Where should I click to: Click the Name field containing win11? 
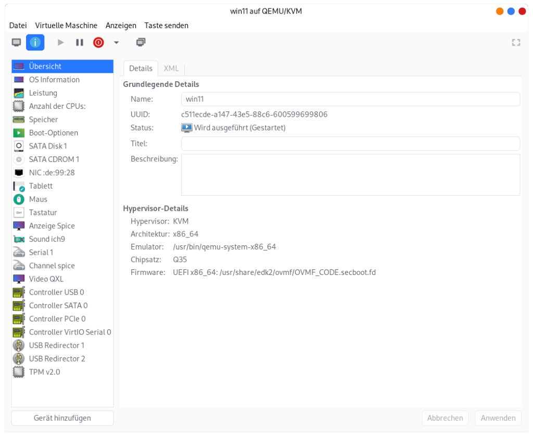pyautogui.click(x=350, y=99)
